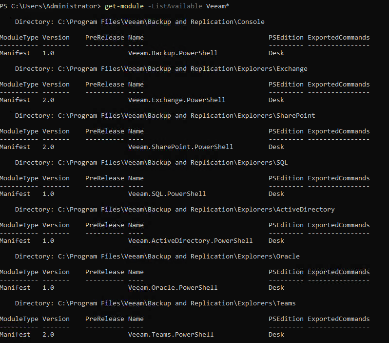Select the Veeam.Oracle.PowerShell module name

point(173,287)
